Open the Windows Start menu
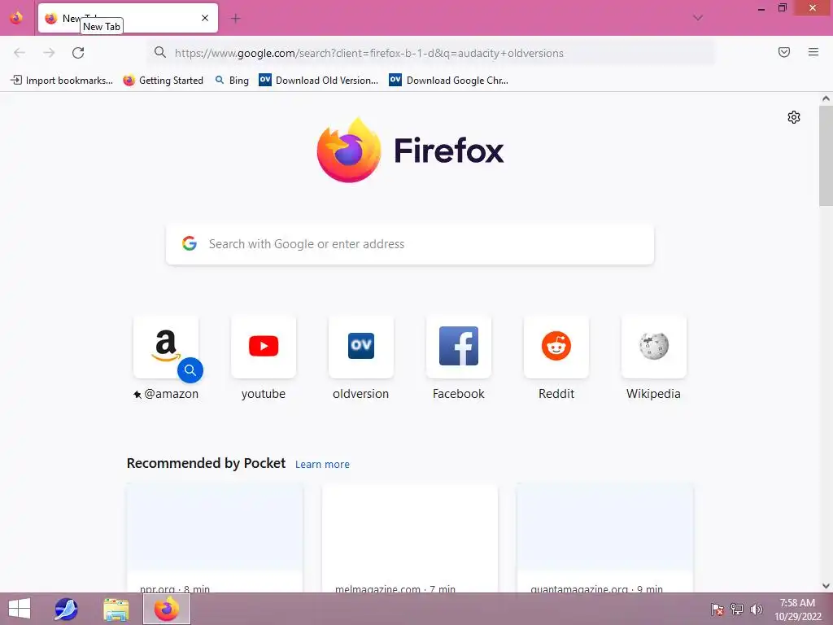Viewport: 833px width, 625px height. pyautogui.click(x=20, y=609)
